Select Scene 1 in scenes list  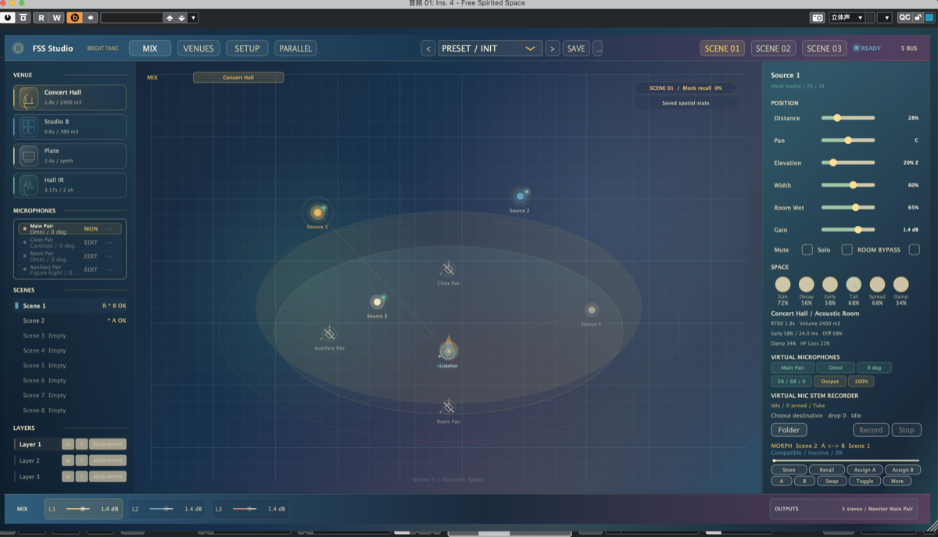[70, 306]
